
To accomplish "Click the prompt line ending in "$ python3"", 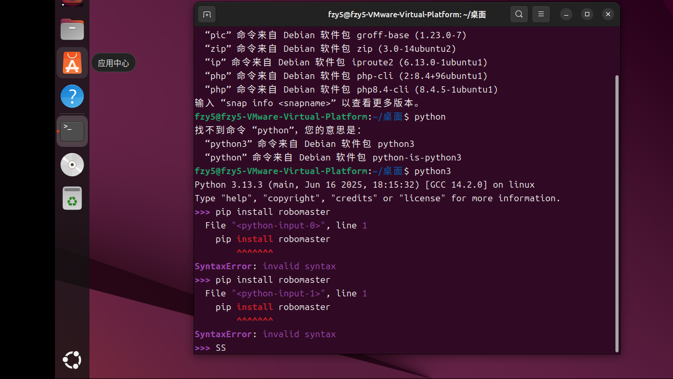I will click(323, 171).
